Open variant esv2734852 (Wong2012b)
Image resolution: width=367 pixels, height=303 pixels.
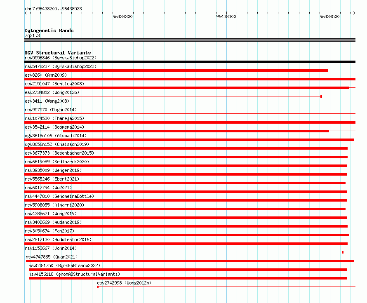(52, 92)
